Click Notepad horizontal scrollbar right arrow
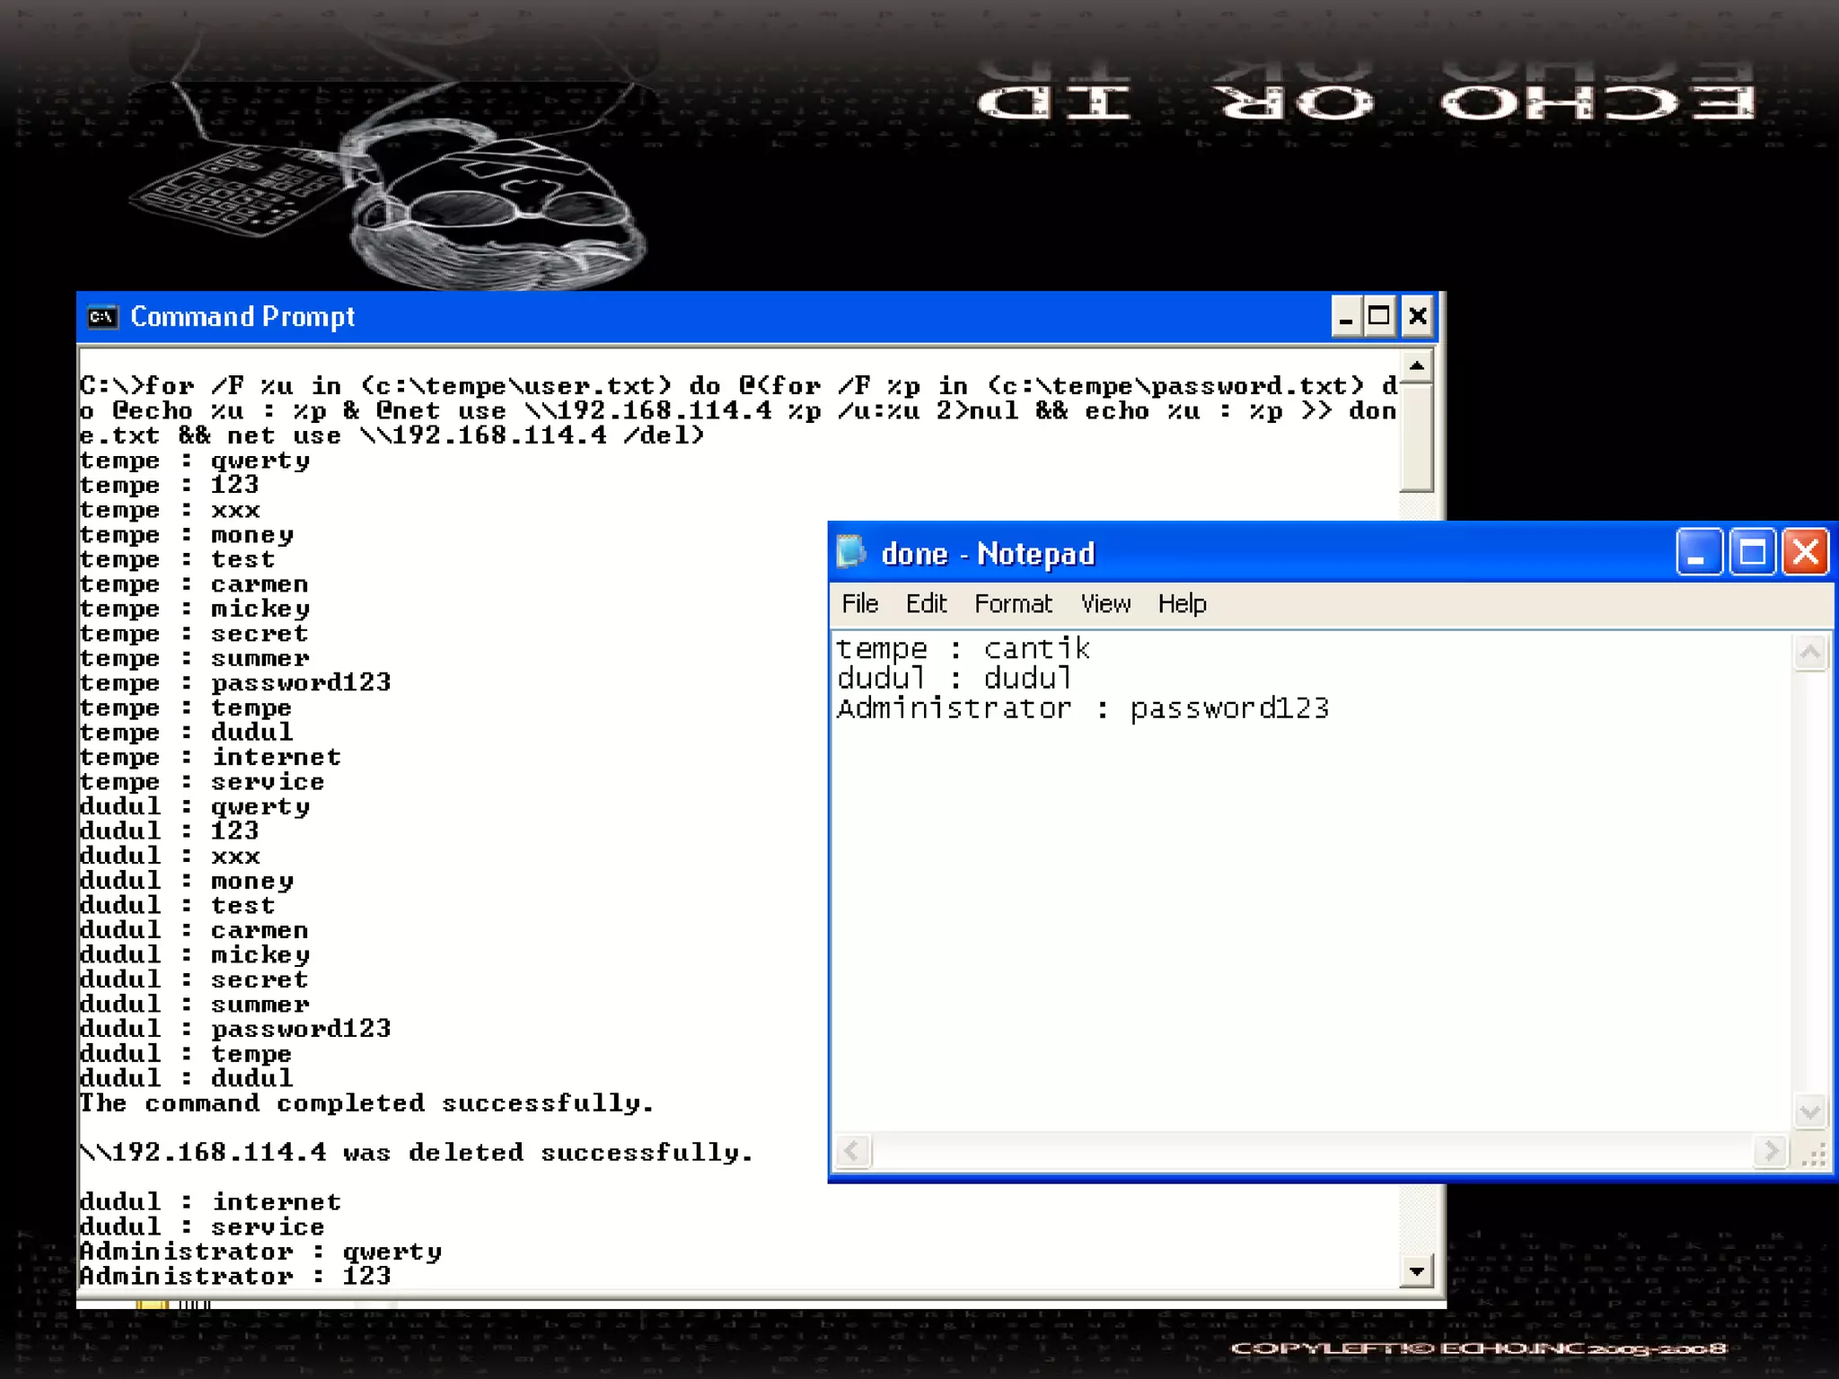The width and height of the screenshot is (1839, 1379). (1770, 1151)
